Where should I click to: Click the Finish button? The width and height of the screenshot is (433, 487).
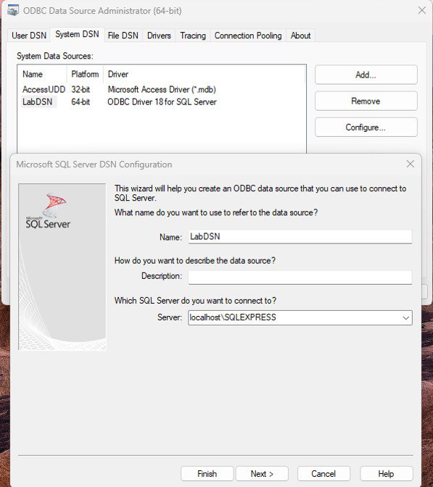(207, 474)
